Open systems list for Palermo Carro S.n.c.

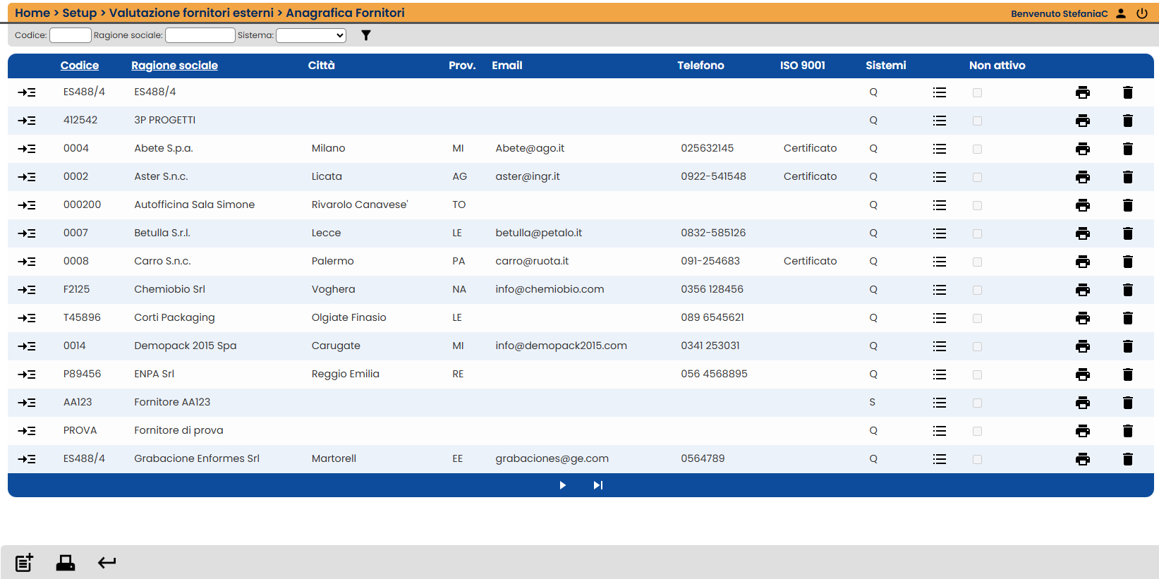(x=940, y=262)
